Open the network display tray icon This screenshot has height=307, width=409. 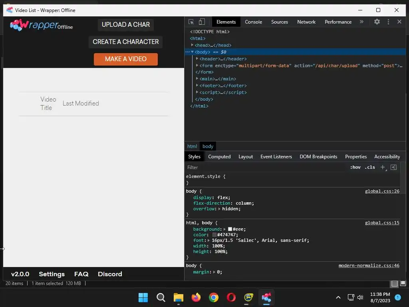[x=351, y=297]
